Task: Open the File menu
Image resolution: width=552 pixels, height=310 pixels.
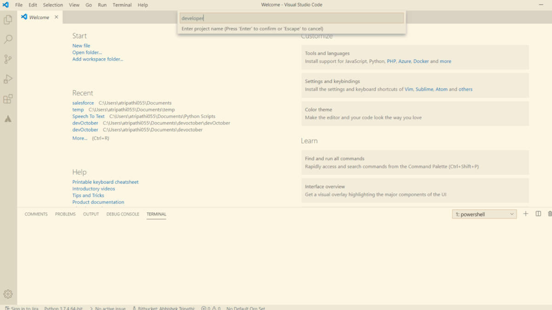Action: (x=19, y=5)
